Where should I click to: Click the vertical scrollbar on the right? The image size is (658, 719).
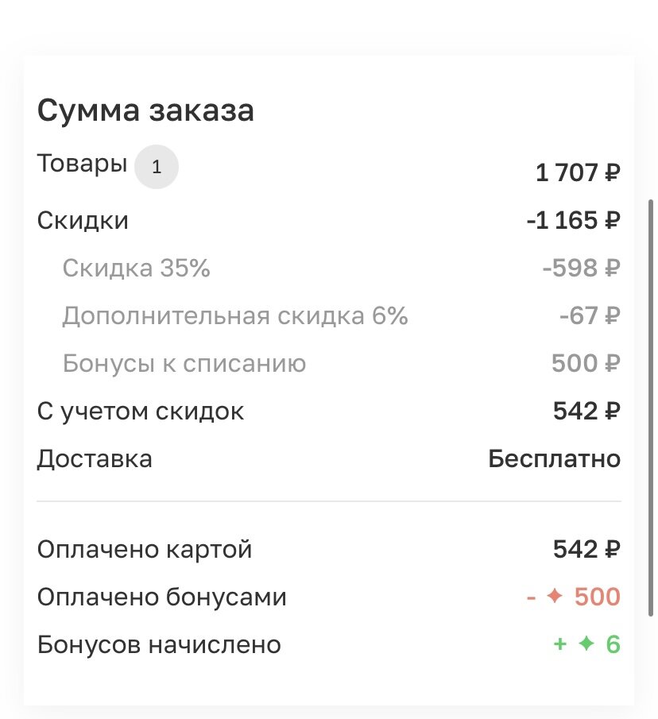click(x=651, y=408)
